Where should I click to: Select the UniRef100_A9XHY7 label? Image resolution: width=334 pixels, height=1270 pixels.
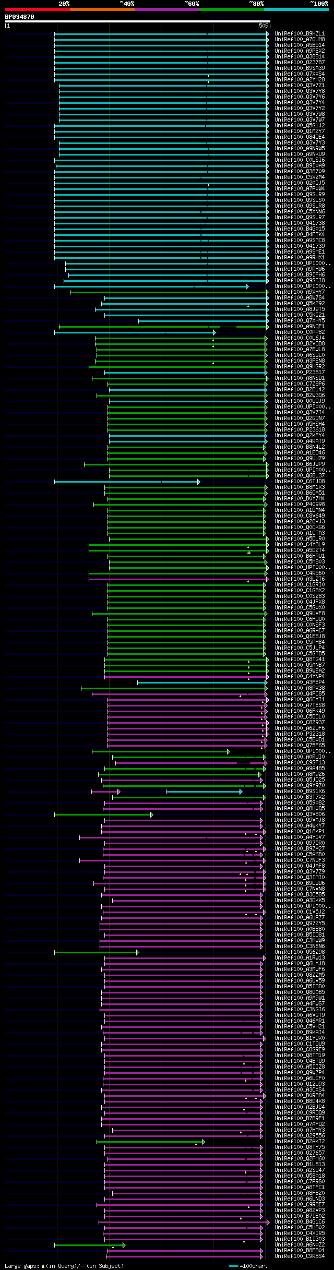pyautogui.click(x=300, y=292)
